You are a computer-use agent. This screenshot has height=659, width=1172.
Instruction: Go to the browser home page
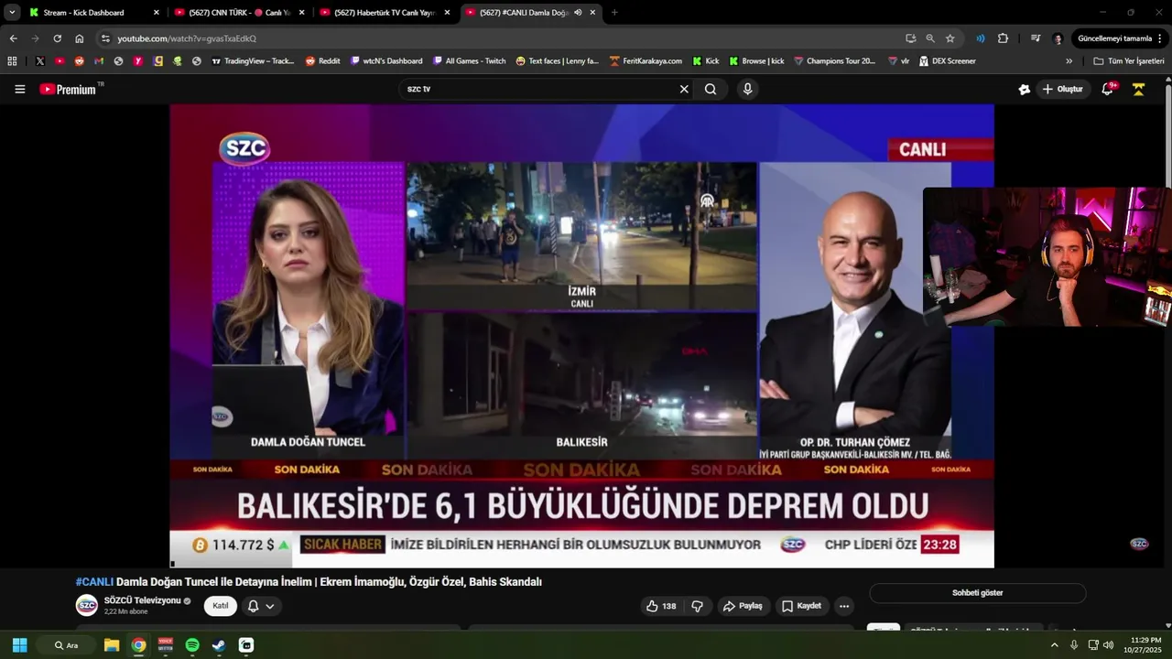click(80, 38)
